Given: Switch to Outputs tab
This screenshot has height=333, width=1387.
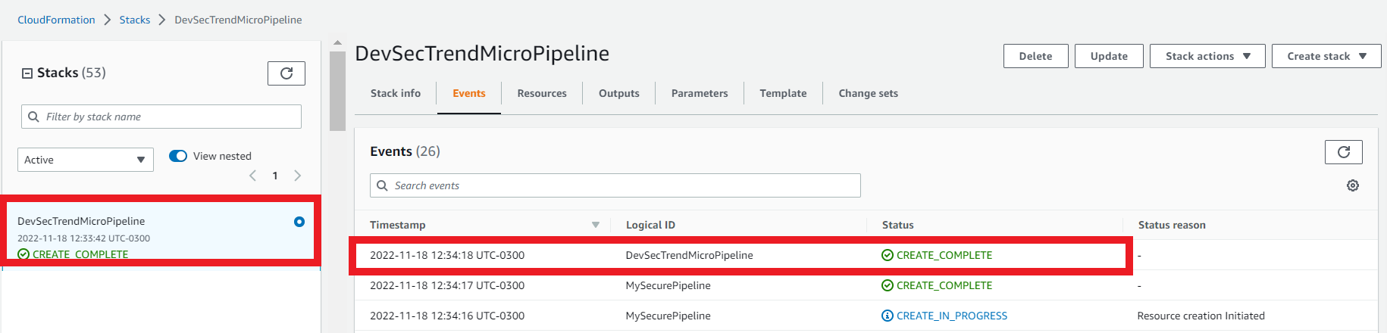Looking at the screenshot, I should [x=619, y=93].
